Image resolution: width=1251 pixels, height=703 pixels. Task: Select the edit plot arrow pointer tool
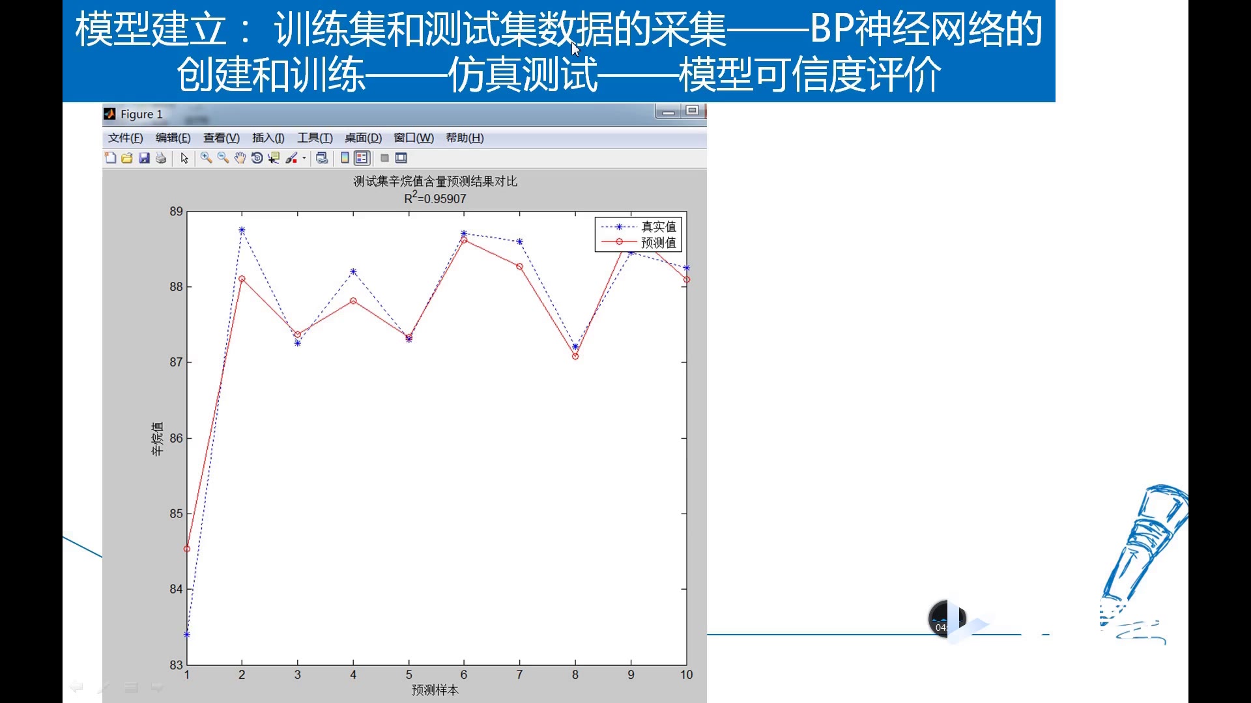184,158
